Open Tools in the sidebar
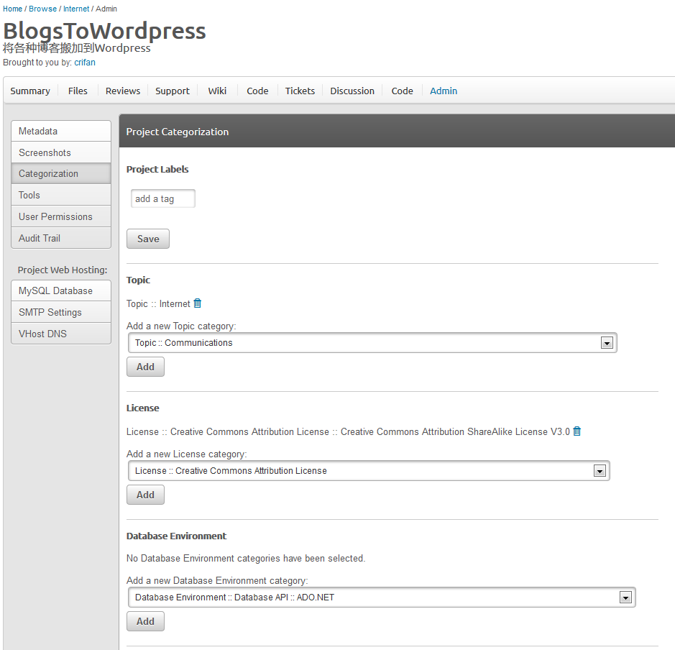Screen dimensions: 675x650 click(61, 195)
